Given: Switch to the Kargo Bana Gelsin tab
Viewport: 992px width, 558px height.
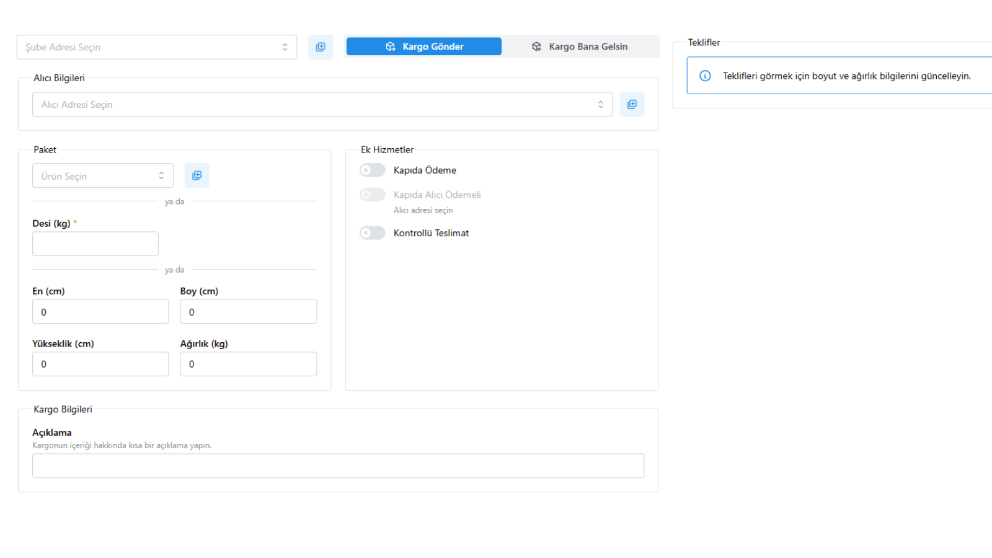Looking at the screenshot, I should click(x=580, y=46).
